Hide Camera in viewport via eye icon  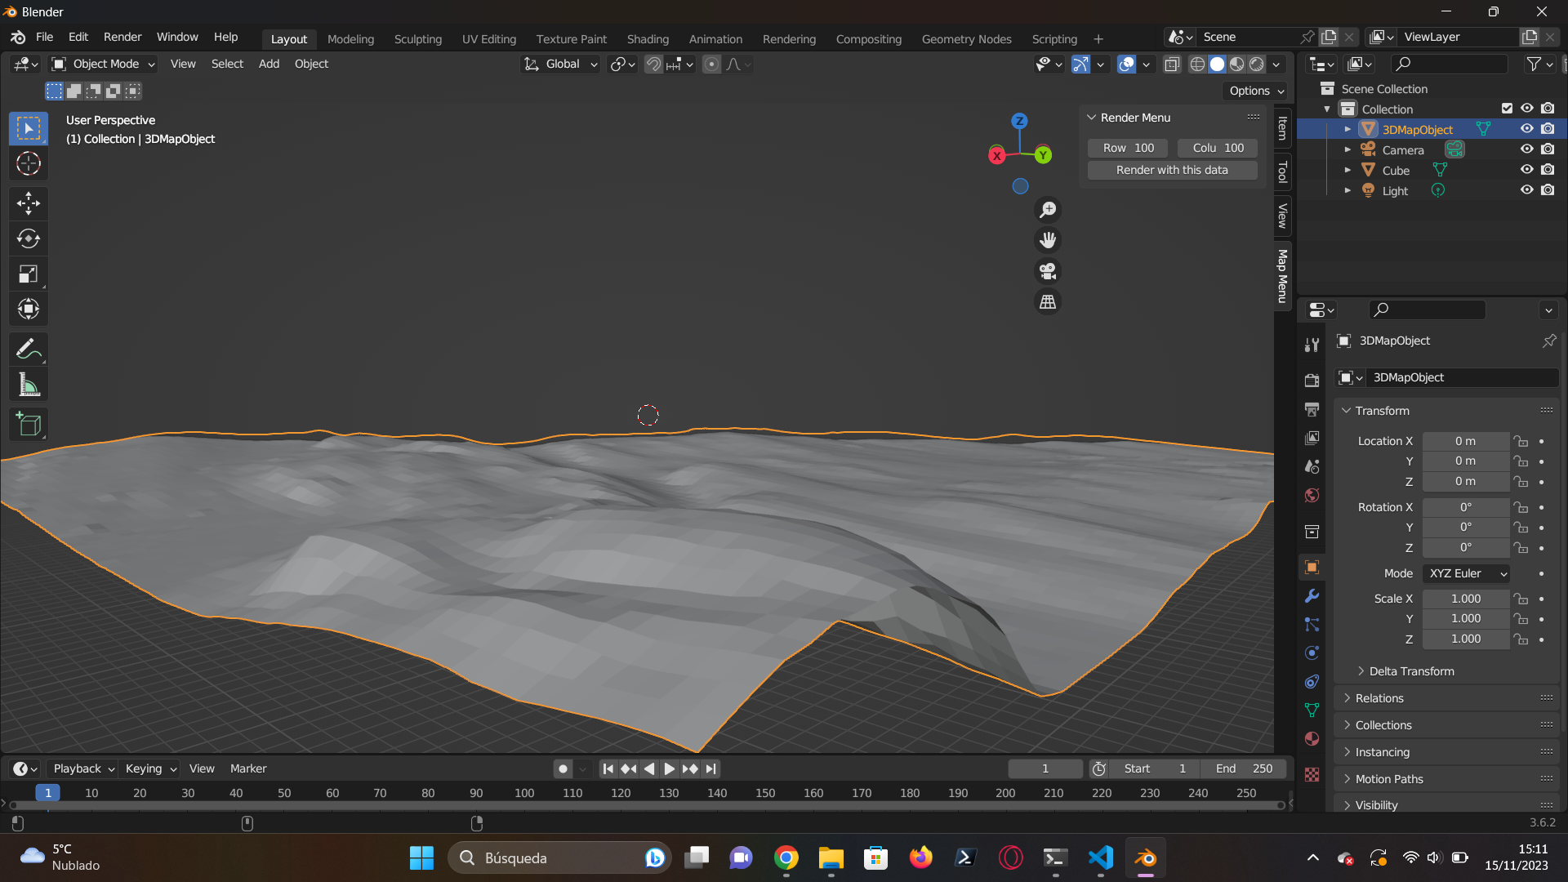1526,149
